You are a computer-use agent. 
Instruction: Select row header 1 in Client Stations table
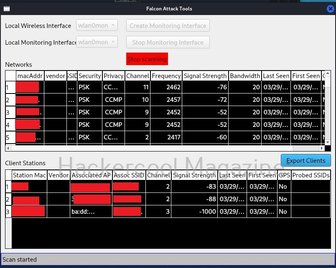click(x=8, y=187)
